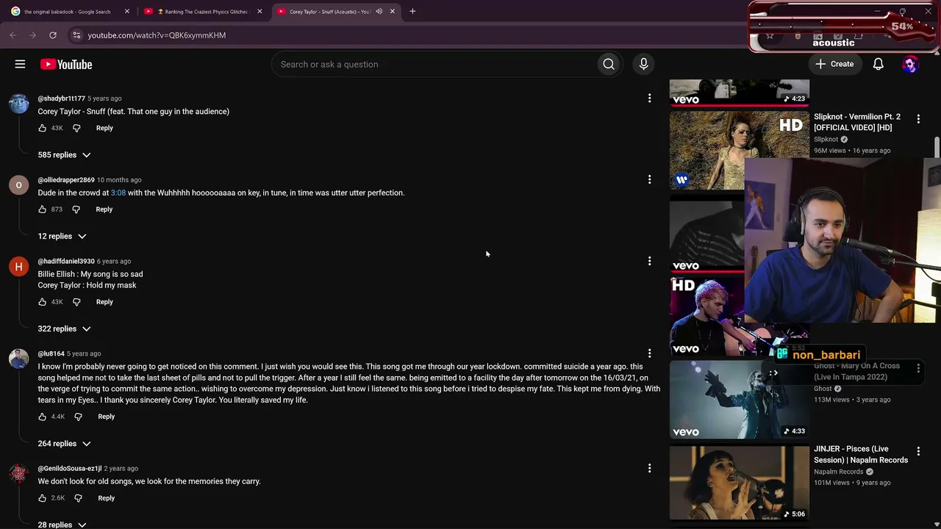Viewport: 941px width, 529px height.
Task: Dislike @hadiffdaniel3930's comment
Action: click(76, 302)
